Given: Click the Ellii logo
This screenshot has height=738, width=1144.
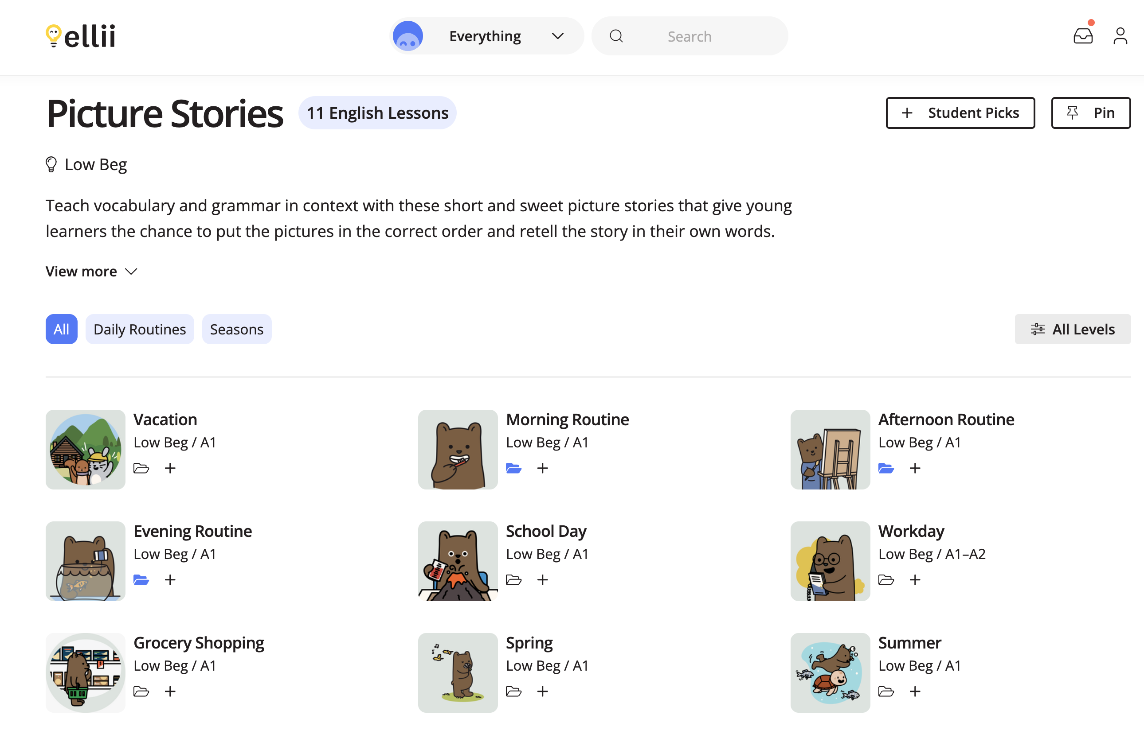Looking at the screenshot, I should pos(80,35).
